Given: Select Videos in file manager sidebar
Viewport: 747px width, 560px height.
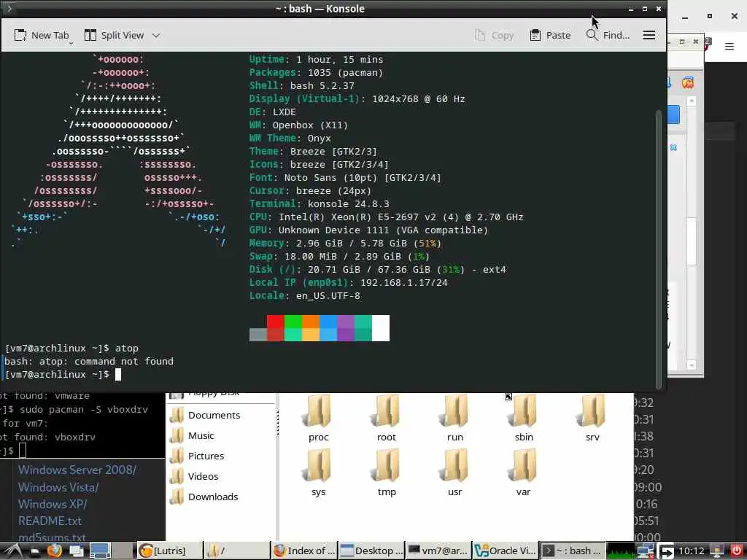Looking at the screenshot, I should (x=194, y=477).
